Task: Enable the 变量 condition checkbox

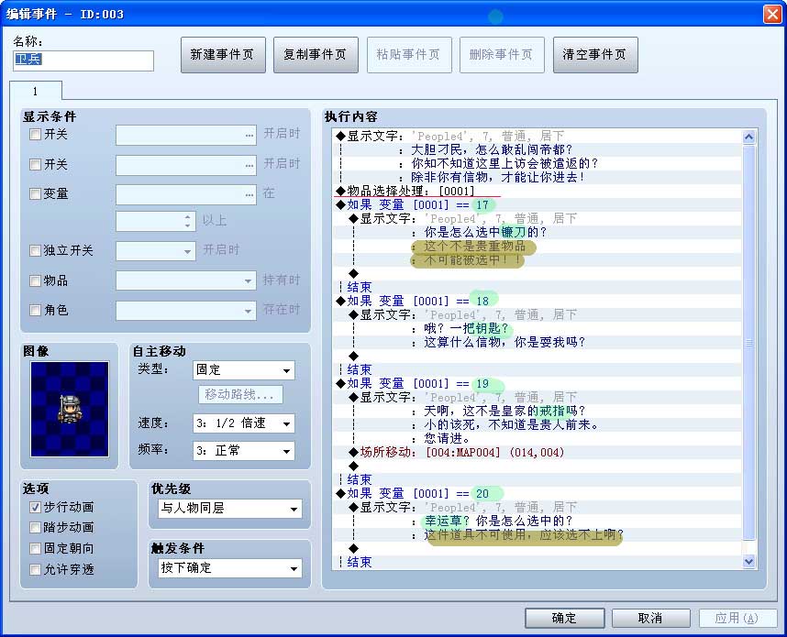Action: coord(35,194)
